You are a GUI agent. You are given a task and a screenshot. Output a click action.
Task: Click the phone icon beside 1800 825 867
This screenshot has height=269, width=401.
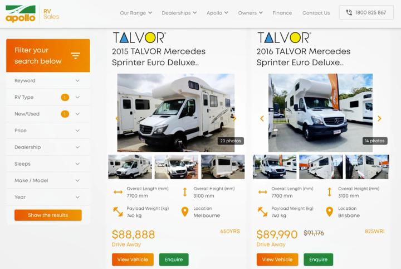click(x=349, y=12)
